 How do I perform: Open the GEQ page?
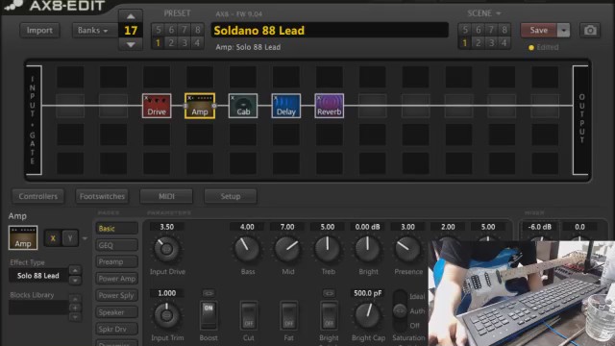116,245
